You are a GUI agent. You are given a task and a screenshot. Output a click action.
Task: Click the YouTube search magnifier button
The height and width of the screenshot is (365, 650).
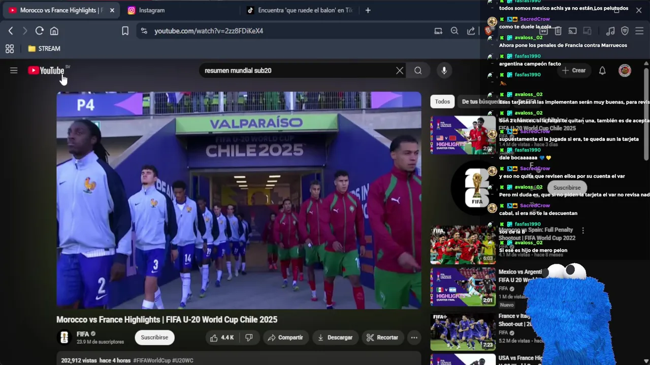click(x=418, y=70)
